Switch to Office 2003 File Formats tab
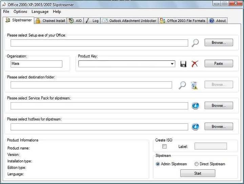This screenshot has height=184, width=244. (x=183, y=21)
